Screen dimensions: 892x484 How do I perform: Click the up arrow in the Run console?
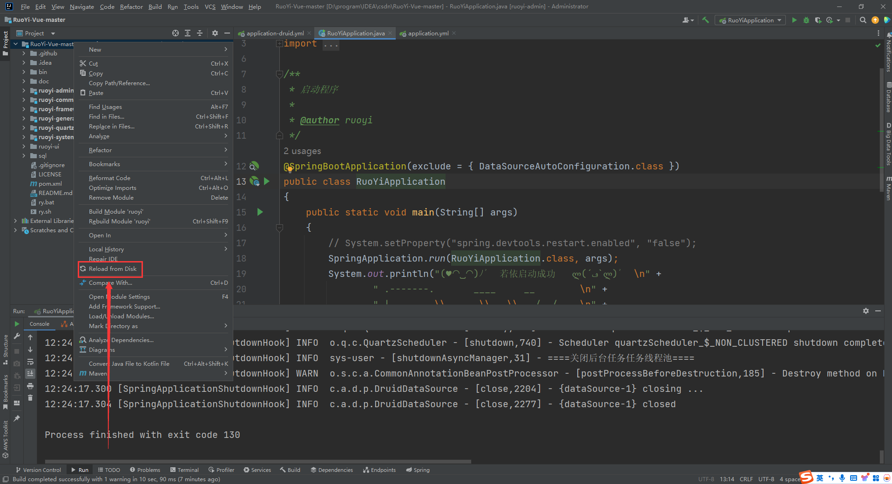point(30,337)
